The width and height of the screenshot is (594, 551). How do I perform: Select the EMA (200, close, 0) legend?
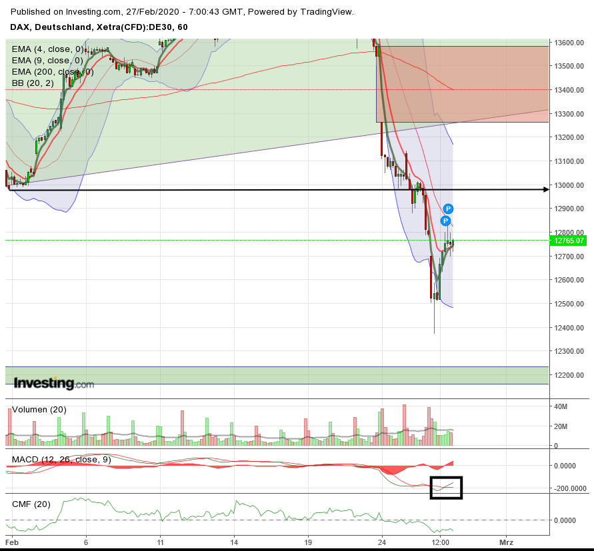(x=53, y=71)
